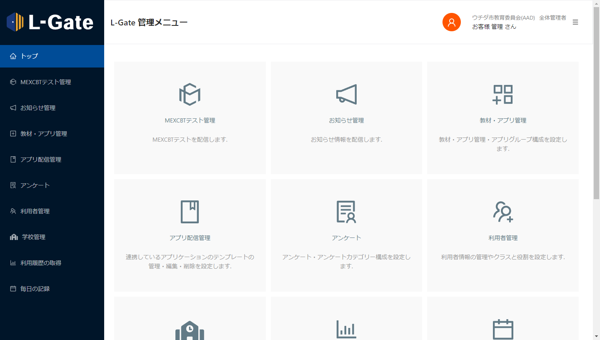Screen dimensions: 600x340
Task: Click the grid-plus icon on 教材・アプリ管理 card
Action: coord(503,94)
